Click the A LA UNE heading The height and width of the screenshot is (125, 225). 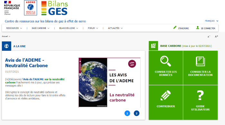click(20, 46)
